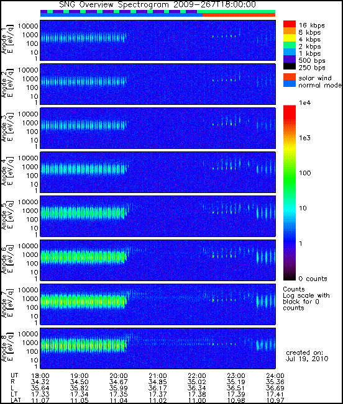Image resolution: width=343 pixels, height=404 pixels.
Task: Click the Anode 7 spectrogram panel
Action: [x=158, y=304]
